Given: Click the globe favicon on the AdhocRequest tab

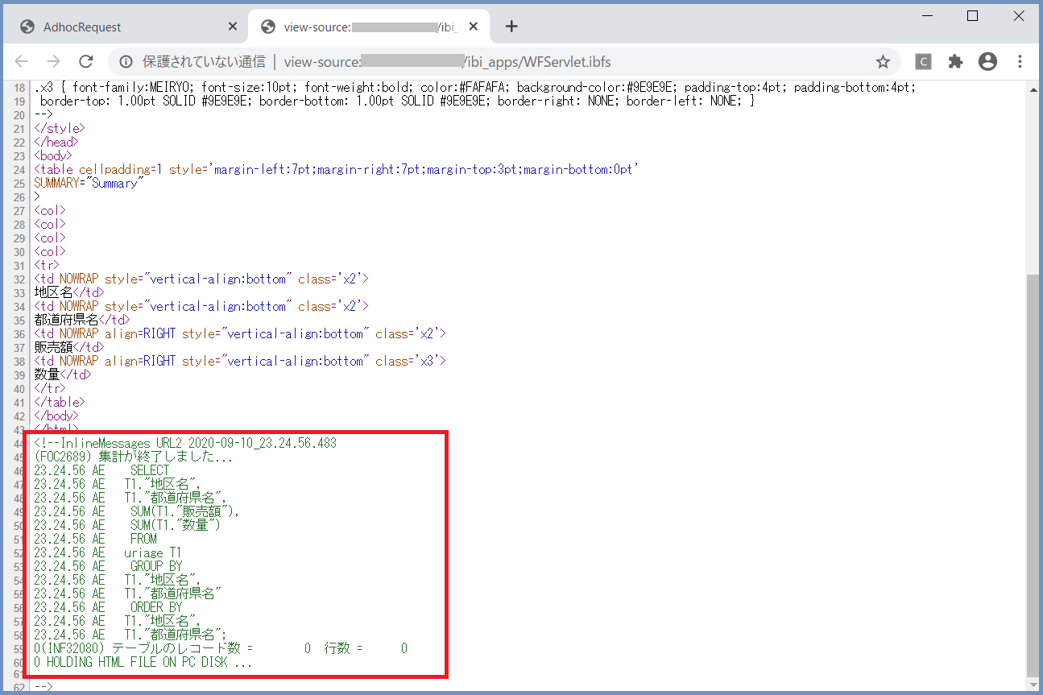Looking at the screenshot, I should coord(27,26).
